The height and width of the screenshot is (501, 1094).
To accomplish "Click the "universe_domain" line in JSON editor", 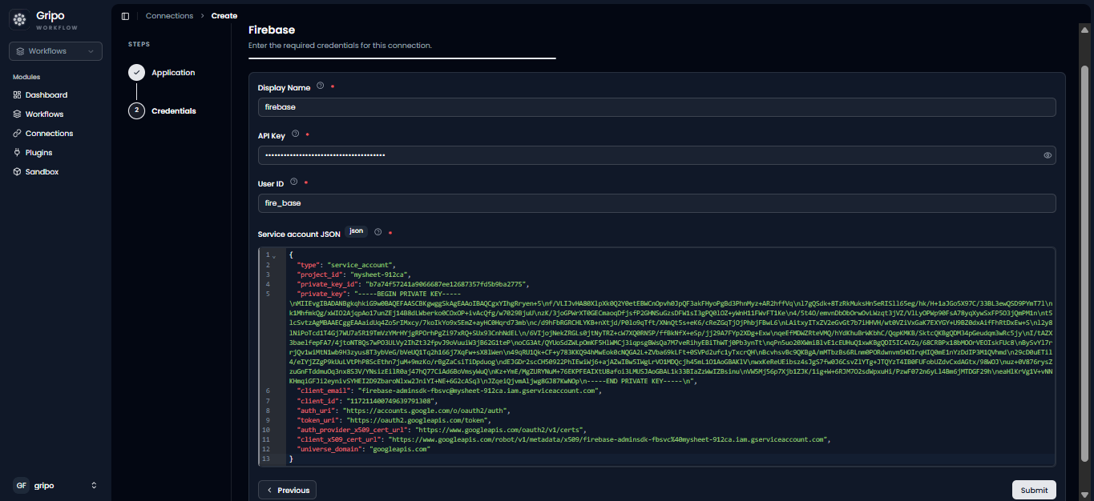I will click(x=365, y=449).
